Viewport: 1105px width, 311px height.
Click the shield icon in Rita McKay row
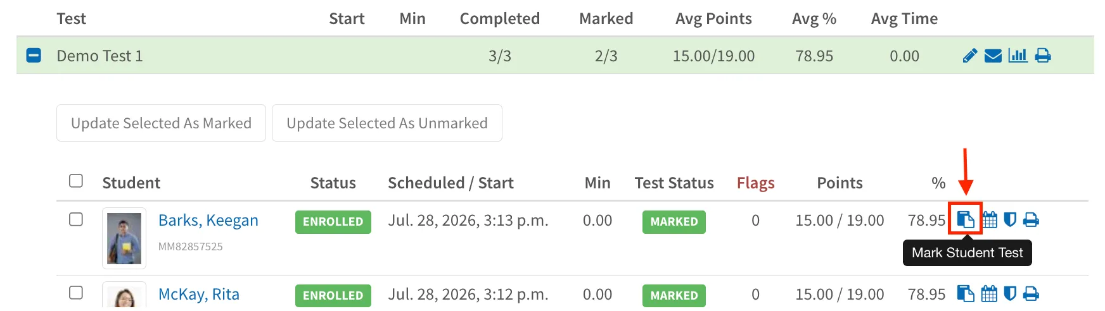click(x=1010, y=294)
